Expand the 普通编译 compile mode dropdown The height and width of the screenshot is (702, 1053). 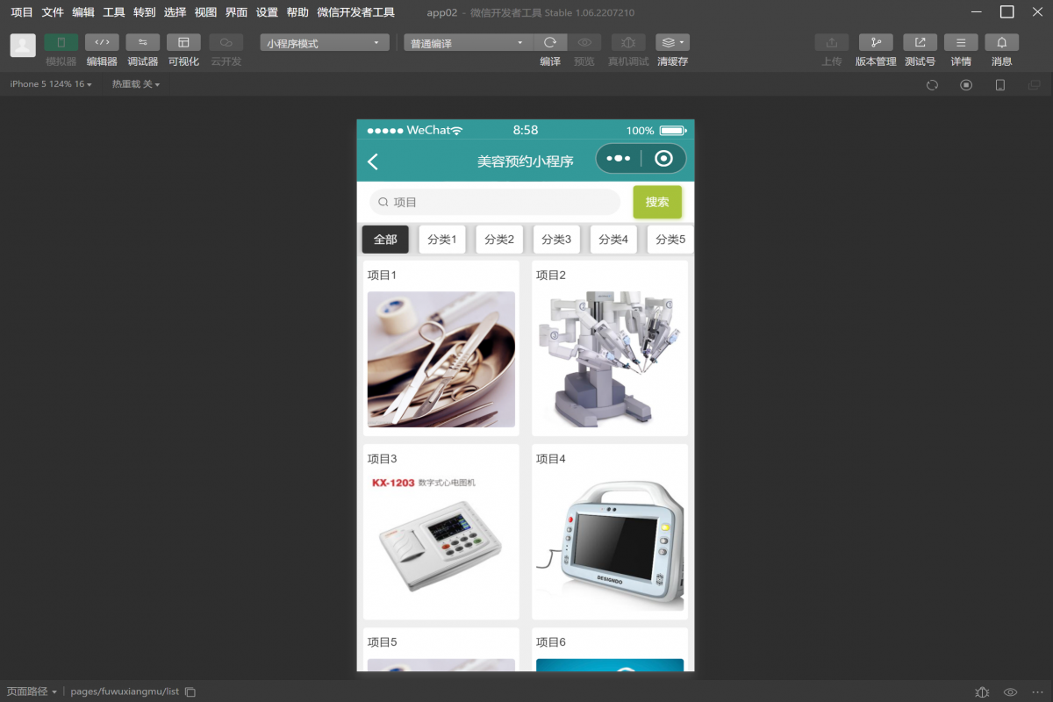[468, 43]
